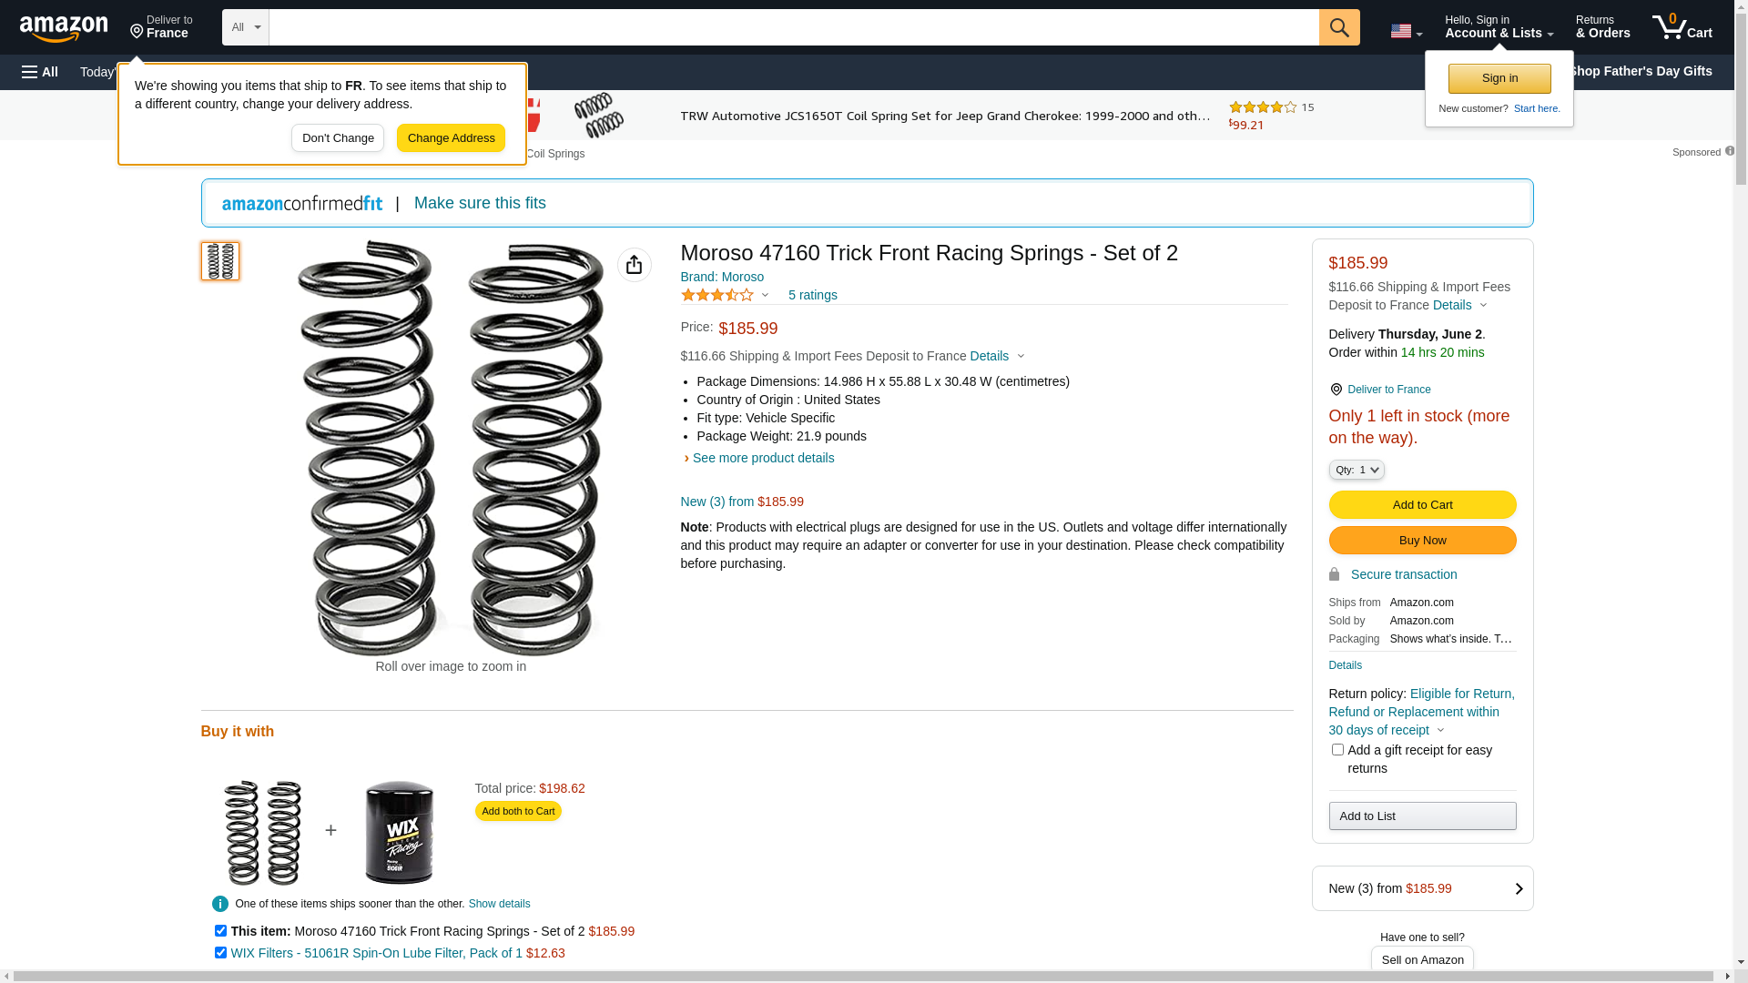Click the star rating icons
Screen dimensions: 1748x983
pos(717,295)
